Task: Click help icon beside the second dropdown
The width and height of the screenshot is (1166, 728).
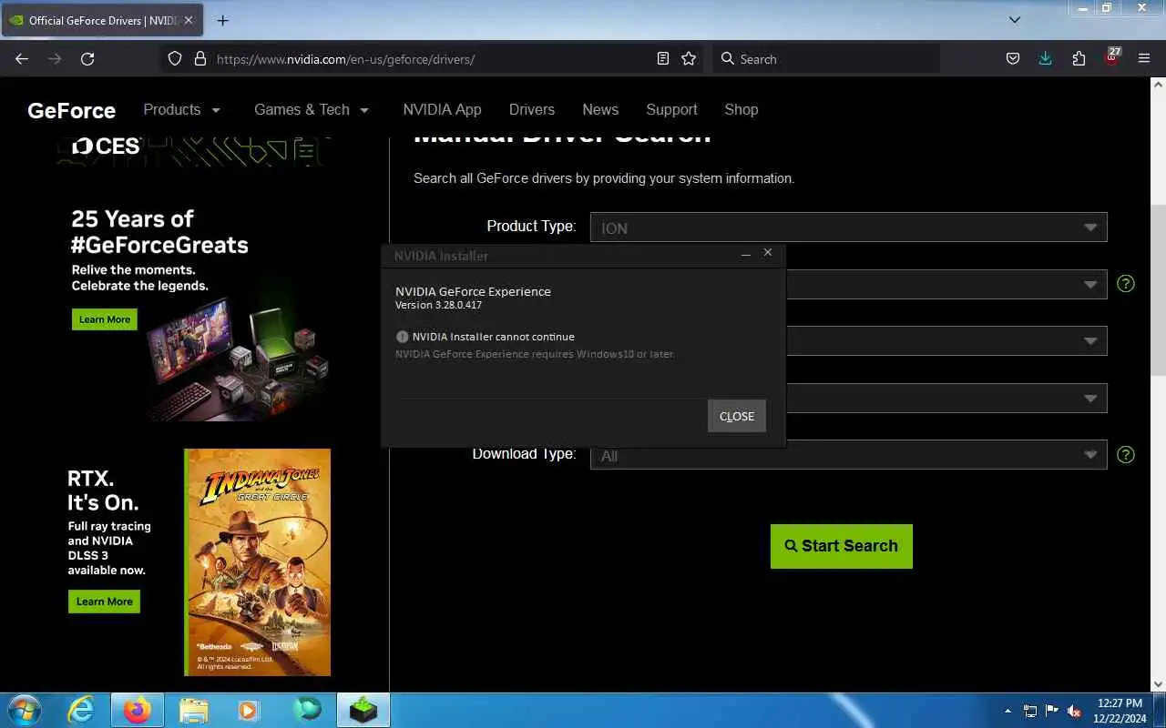Action: click(1126, 283)
